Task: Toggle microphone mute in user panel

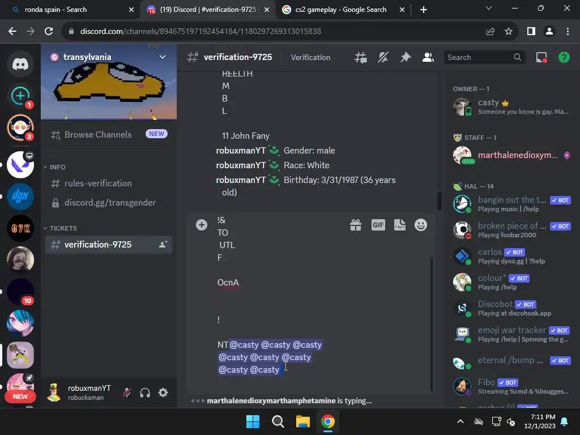Action: (127, 393)
